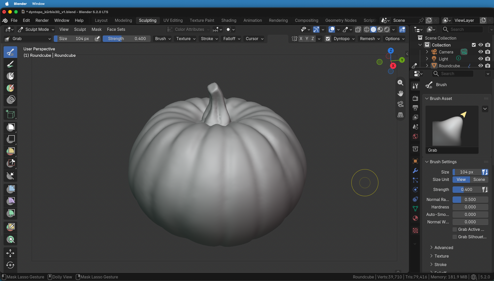Select the Mesh Filter tool
The height and width of the screenshot is (281, 494).
(11, 189)
